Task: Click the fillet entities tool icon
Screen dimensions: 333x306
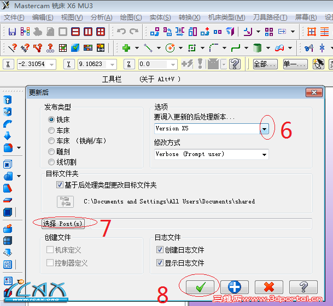Action: 214,48
